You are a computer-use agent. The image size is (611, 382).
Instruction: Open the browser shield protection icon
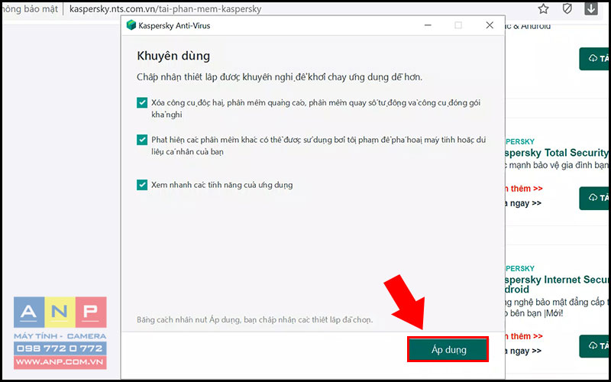[567, 8]
